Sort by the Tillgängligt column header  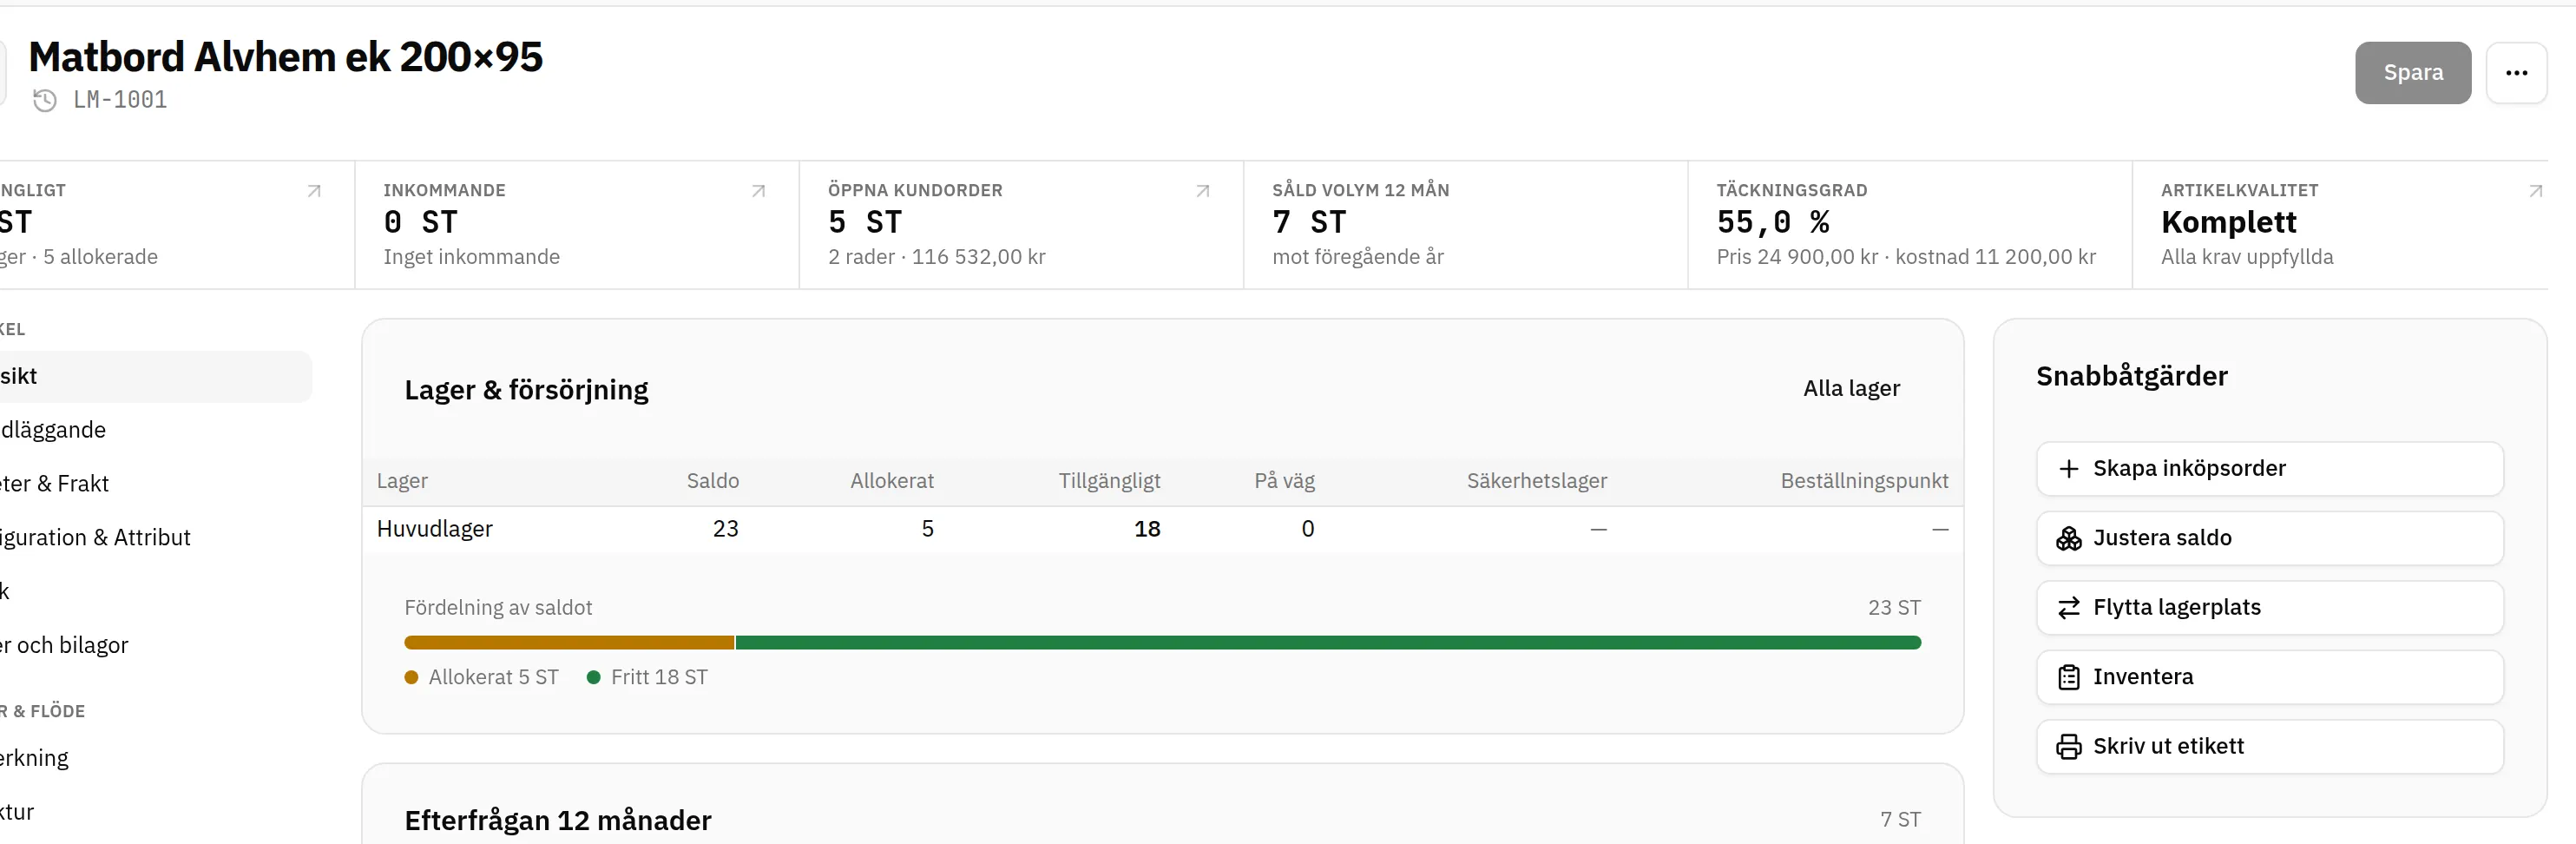tap(1109, 481)
